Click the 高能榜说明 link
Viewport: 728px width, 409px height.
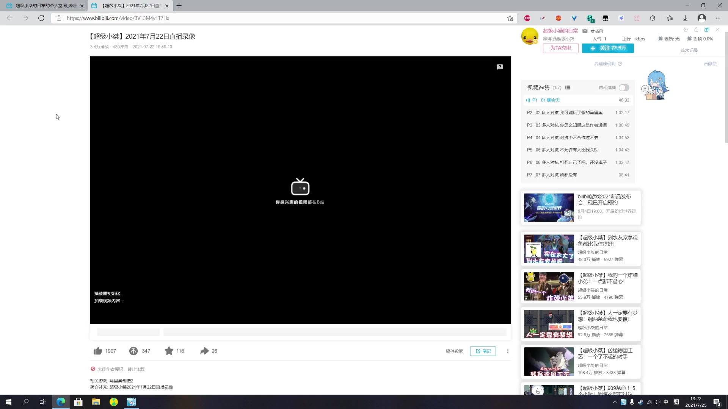605,64
